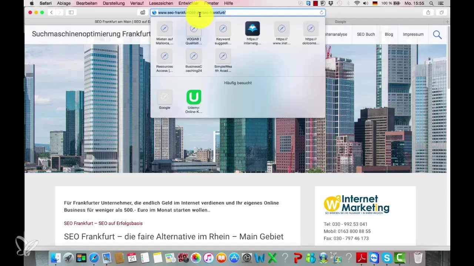This screenshot has width=474, height=266.
Task: Launch Skype from the Dock
Action: pos(387,258)
